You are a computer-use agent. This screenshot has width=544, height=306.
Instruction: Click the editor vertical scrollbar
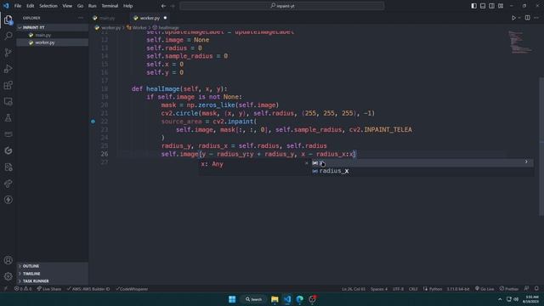tap(541, 145)
